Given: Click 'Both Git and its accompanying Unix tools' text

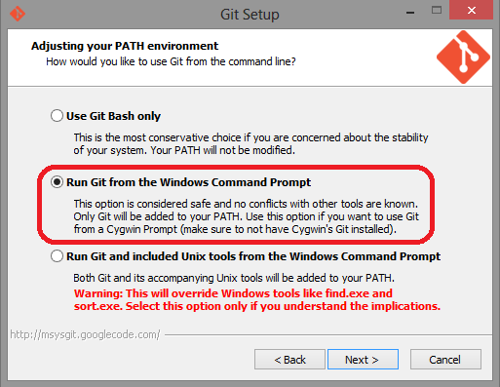Looking at the screenshot, I should pyautogui.click(x=234, y=278).
